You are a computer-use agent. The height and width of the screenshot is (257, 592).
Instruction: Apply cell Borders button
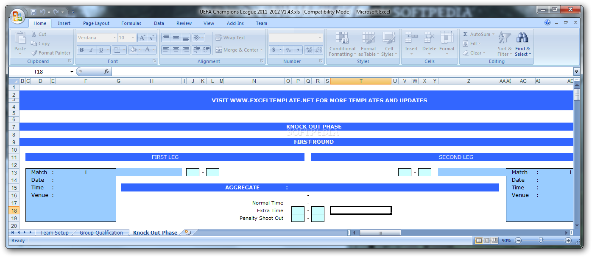[117, 50]
